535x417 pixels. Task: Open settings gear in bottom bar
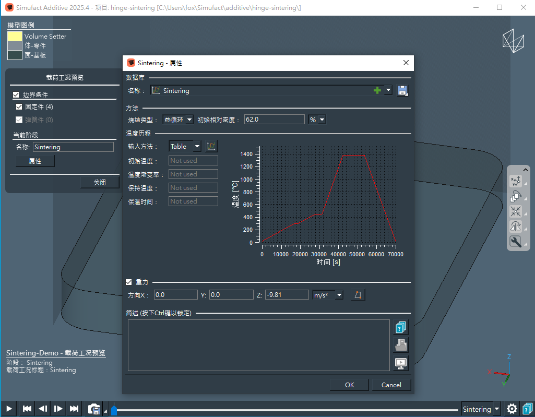pos(512,409)
